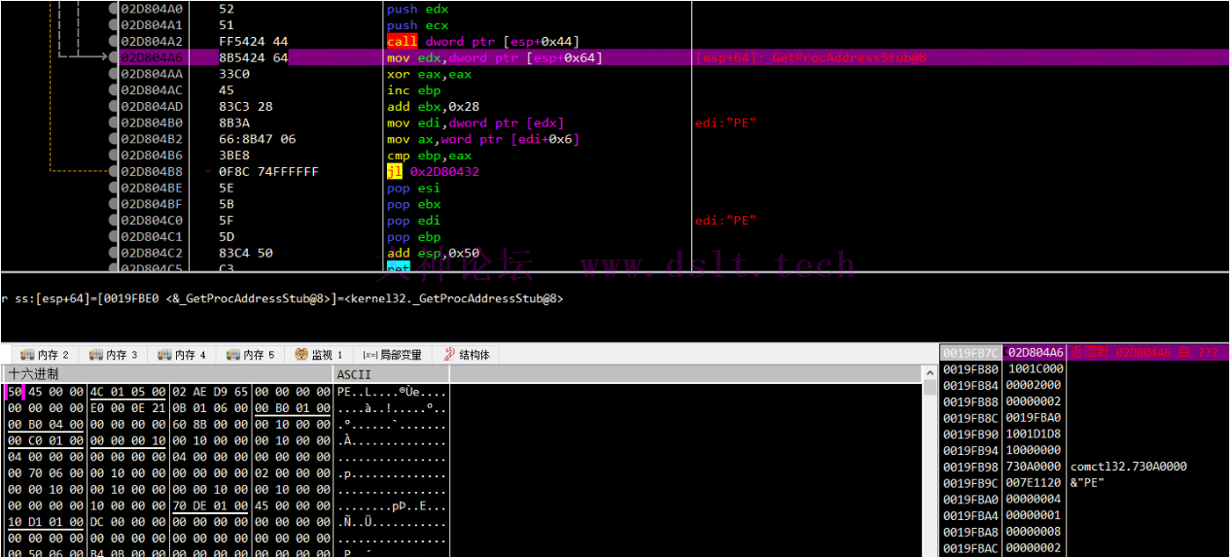Click the 结构体 struct icon
This screenshot has width=1230, height=557.
click(x=449, y=355)
